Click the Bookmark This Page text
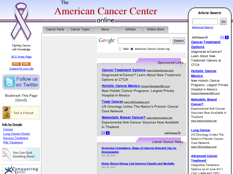Screen dimensions: 233x174 click(x=21, y=96)
